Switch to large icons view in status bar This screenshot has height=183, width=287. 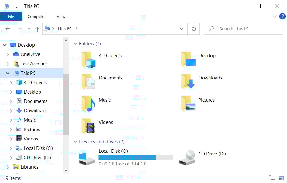pyautogui.click(x=281, y=178)
